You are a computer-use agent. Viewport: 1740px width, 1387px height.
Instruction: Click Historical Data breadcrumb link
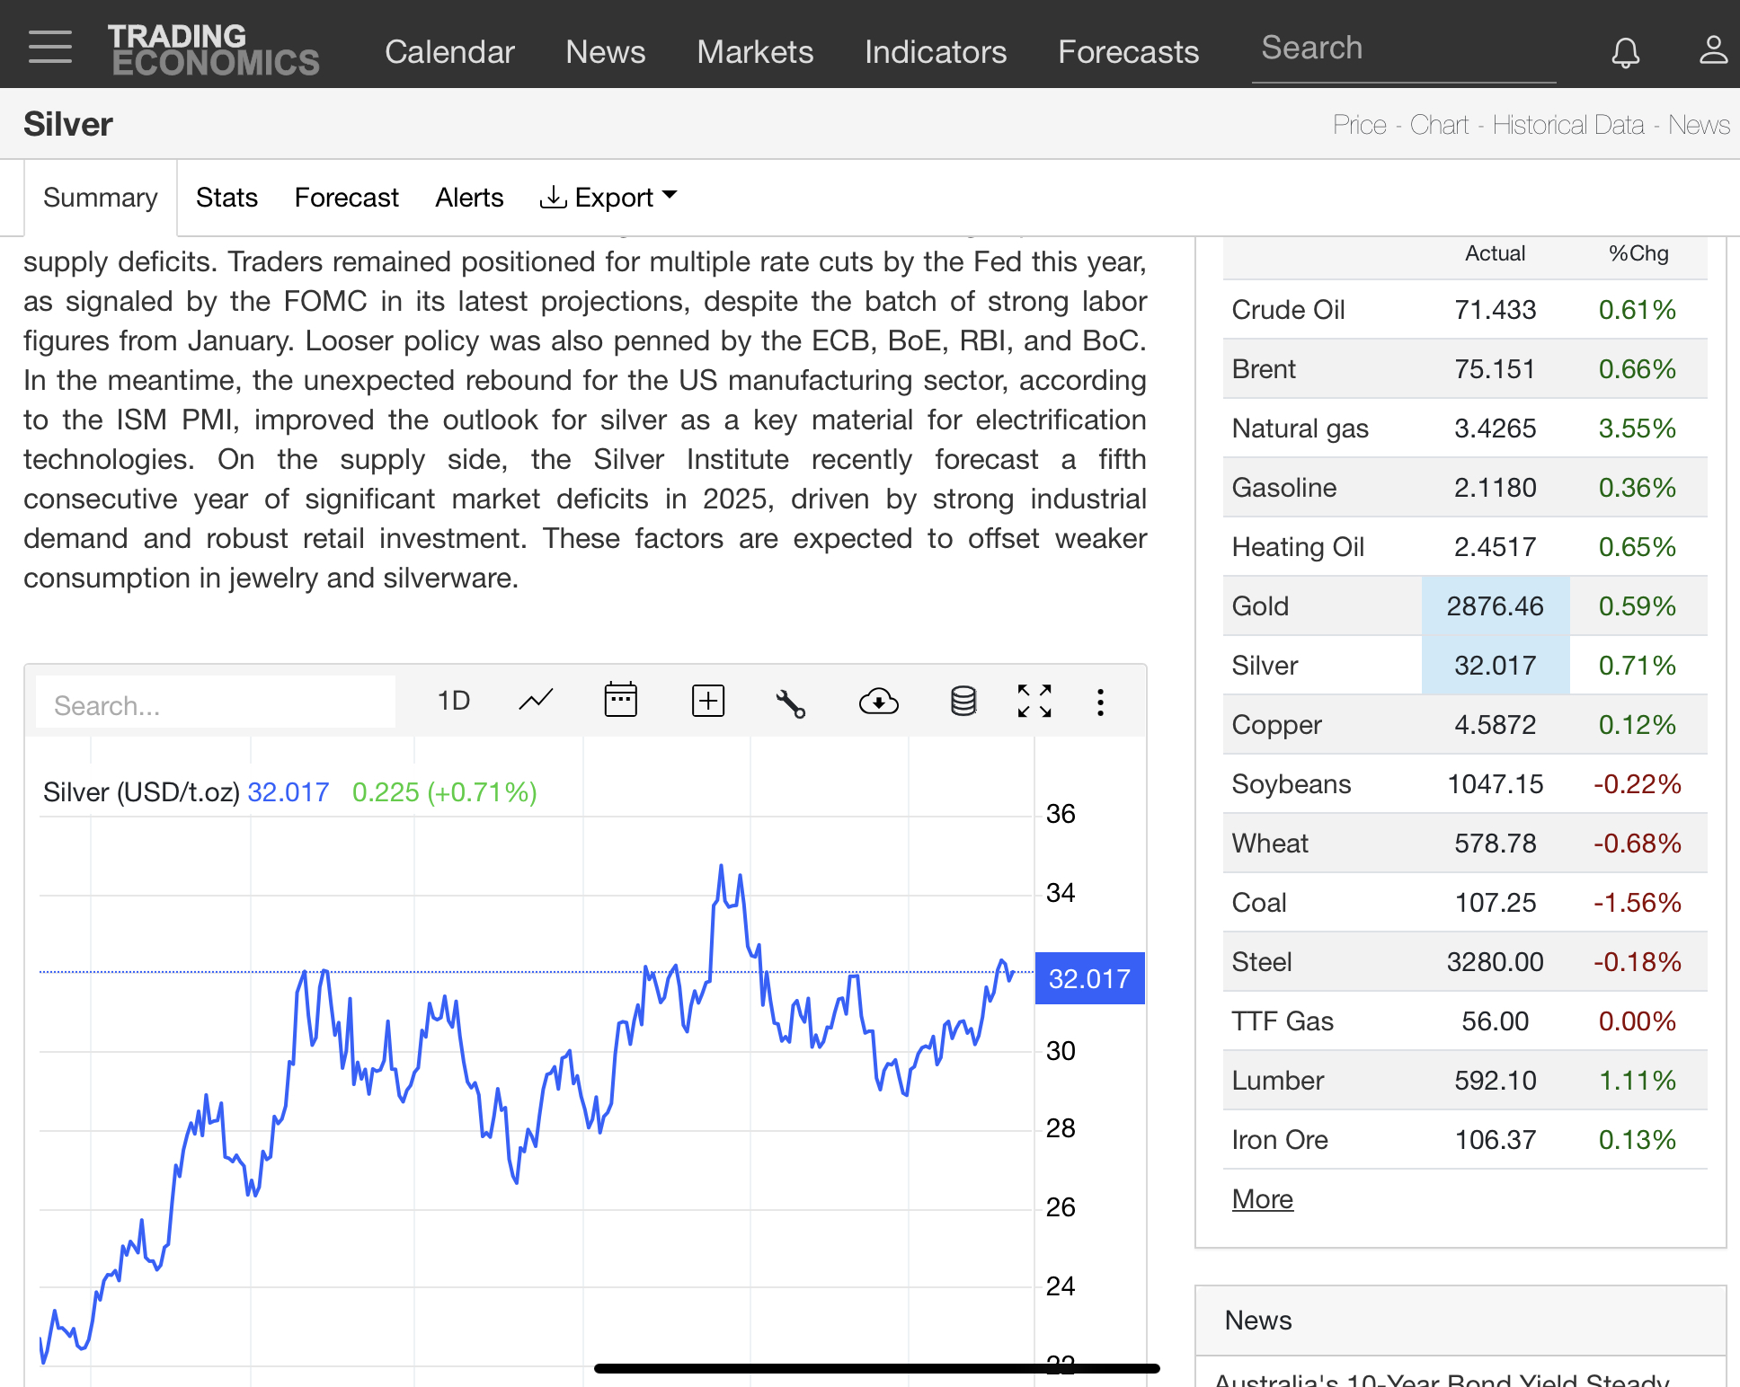(x=1568, y=125)
